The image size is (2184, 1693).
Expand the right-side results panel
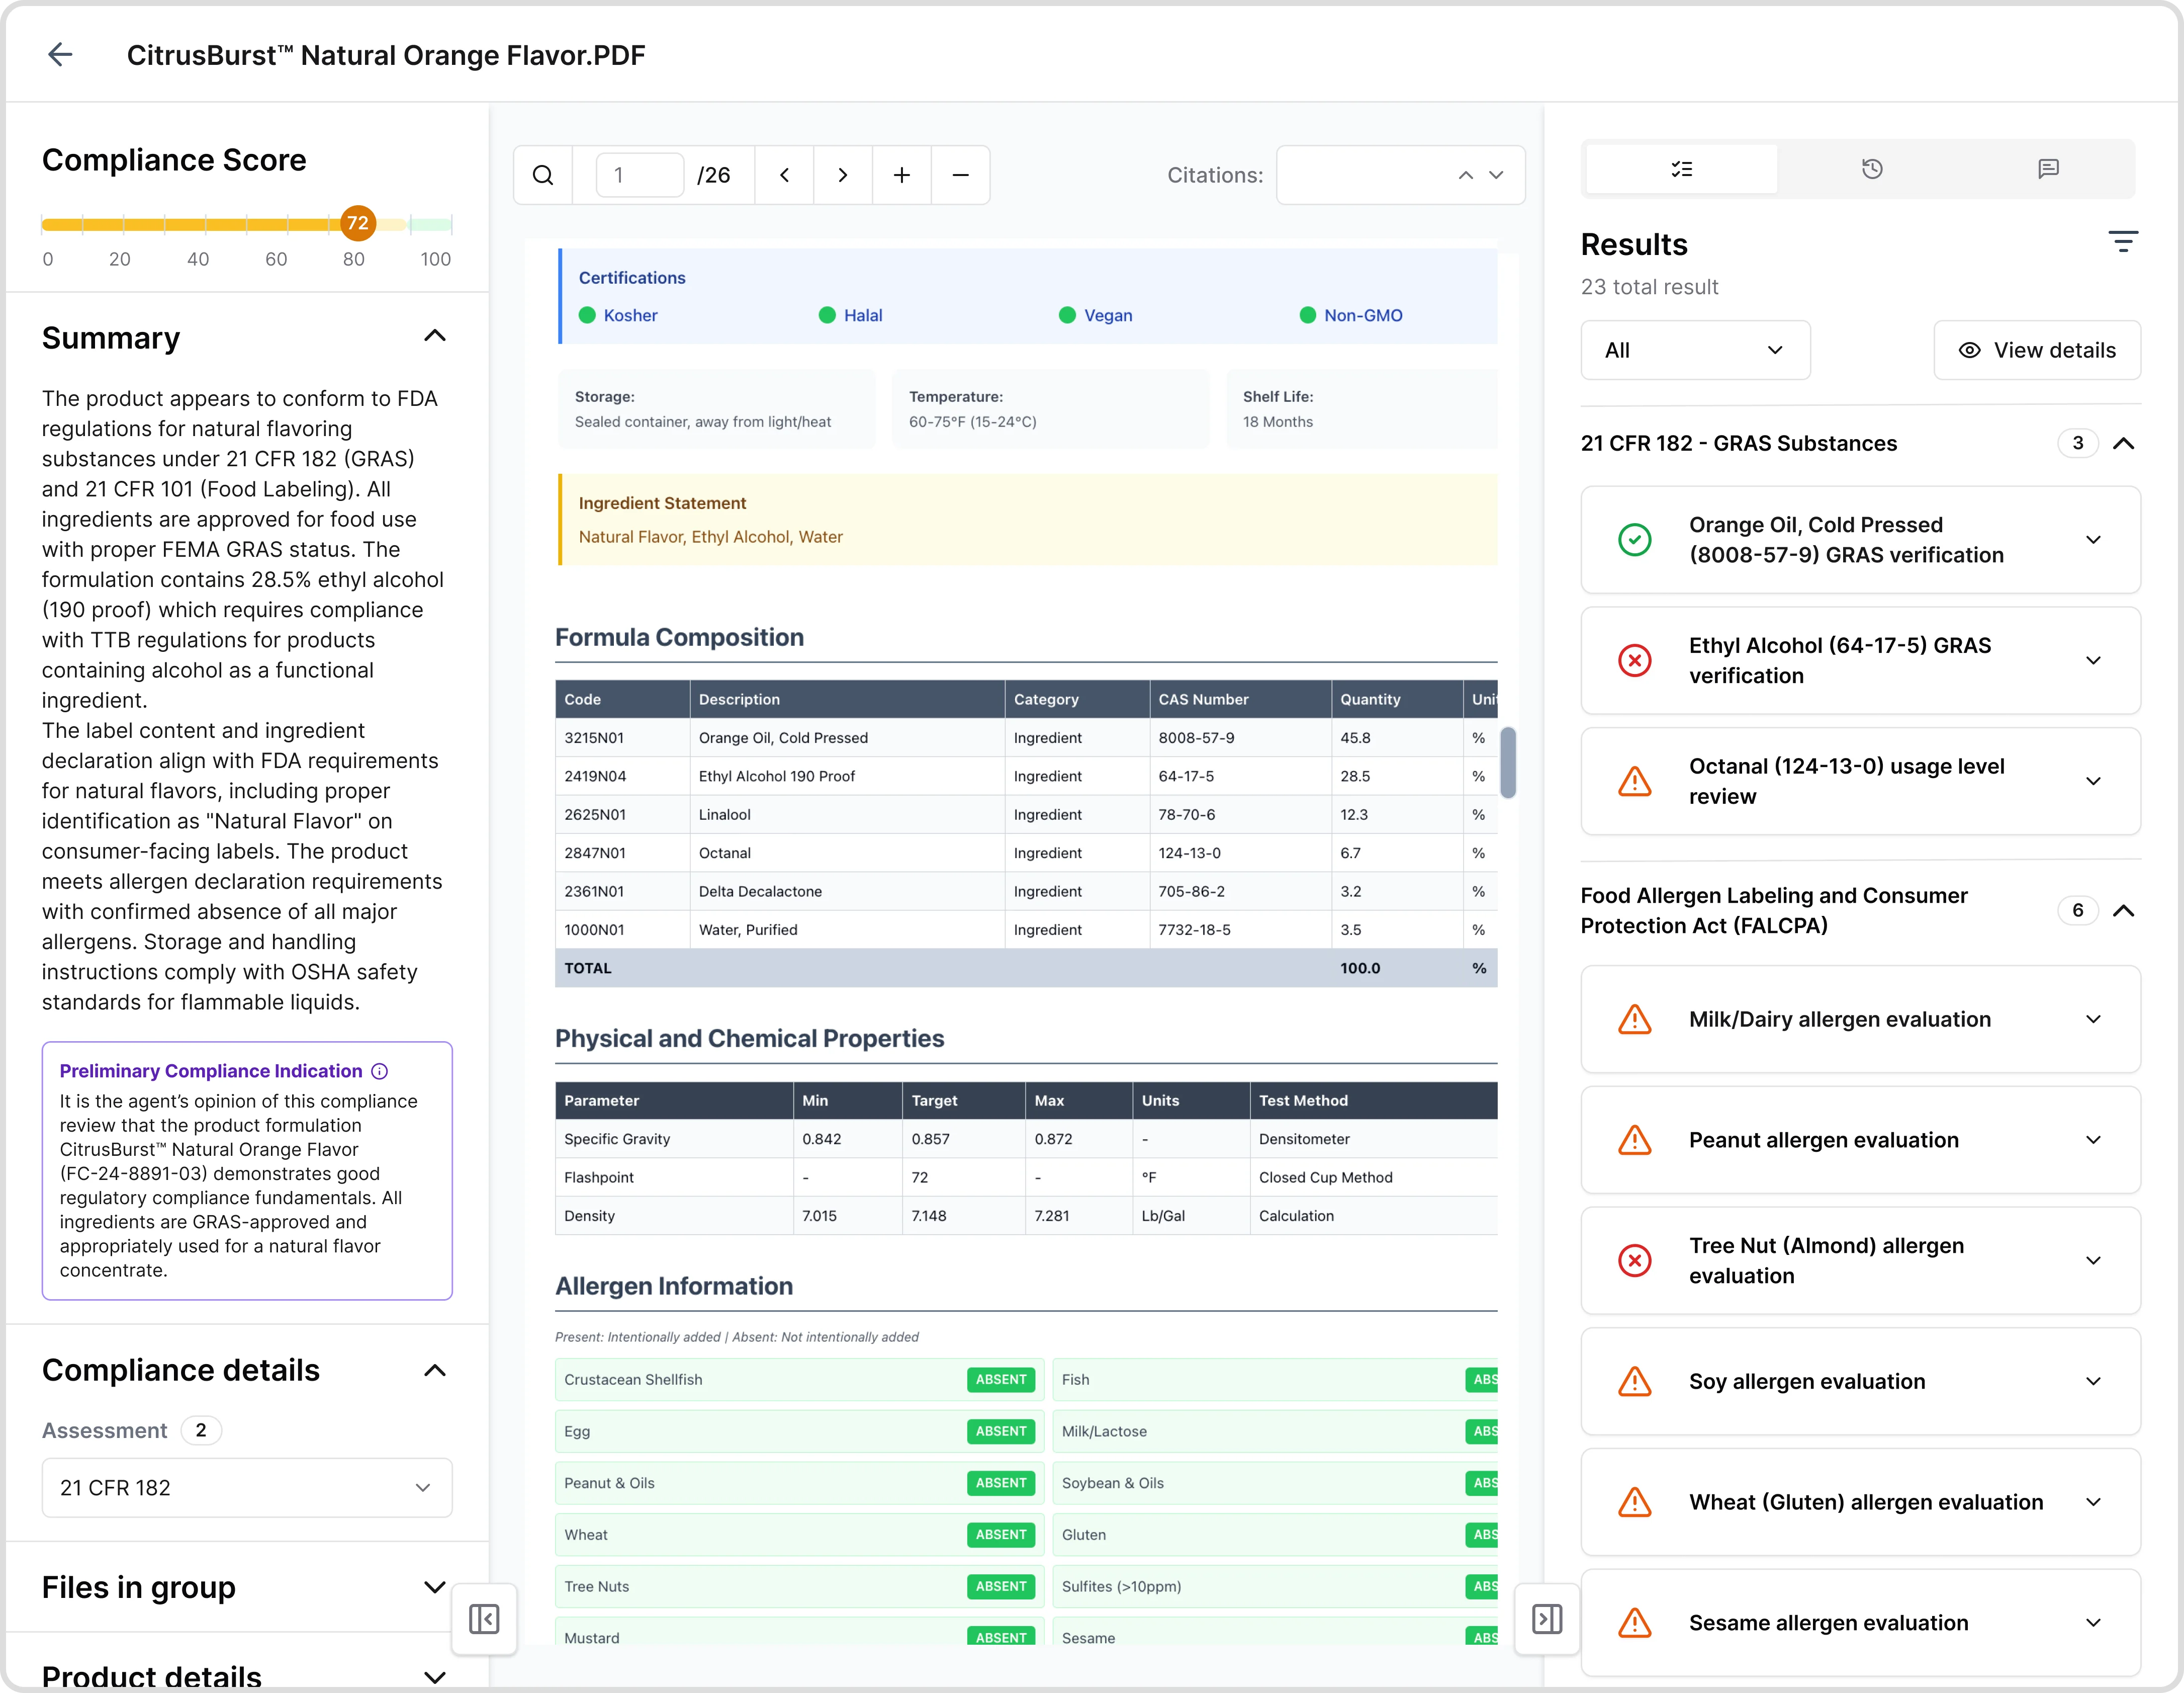pyautogui.click(x=1547, y=1619)
